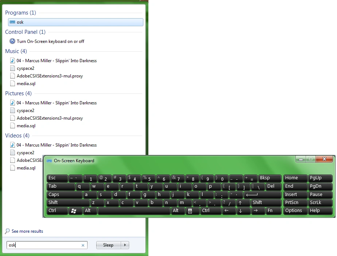337x256 pixels.
Task: Clear the search box with X
Action: point(83,245)
